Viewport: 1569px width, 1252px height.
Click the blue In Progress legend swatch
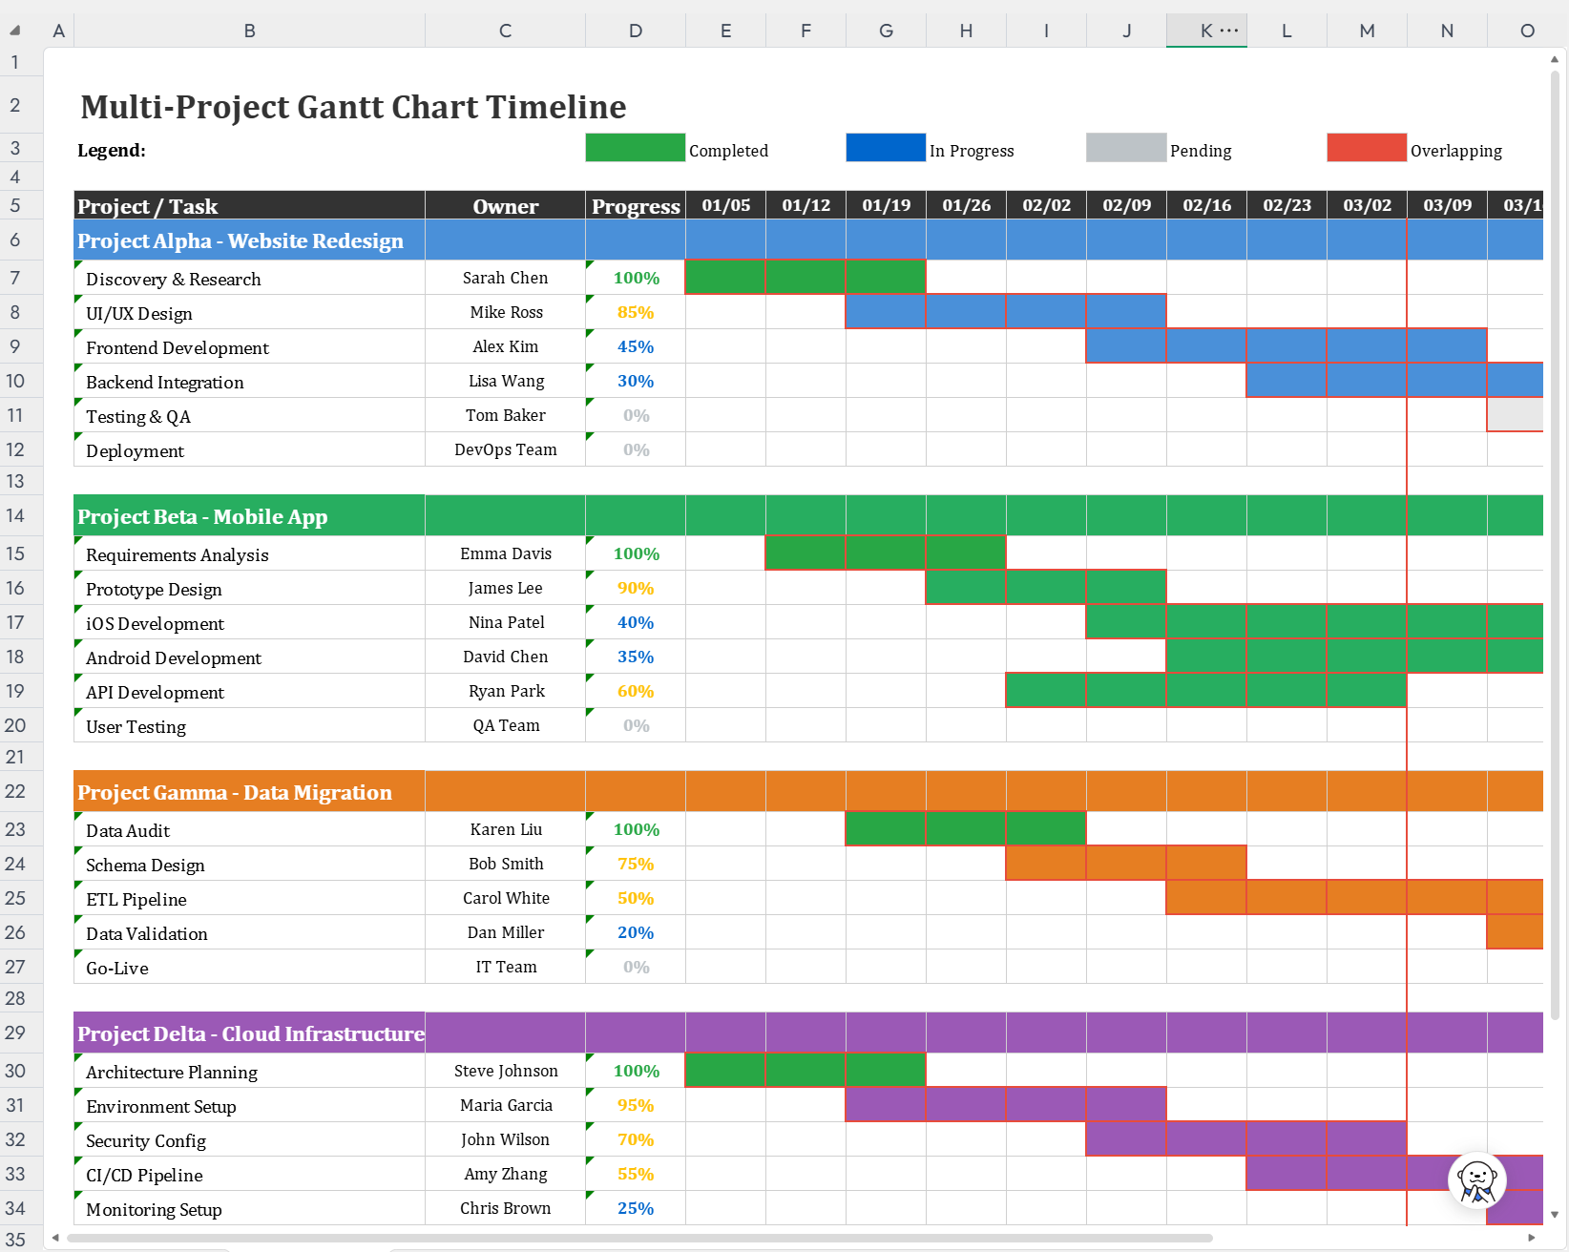[x=886, y=147]
